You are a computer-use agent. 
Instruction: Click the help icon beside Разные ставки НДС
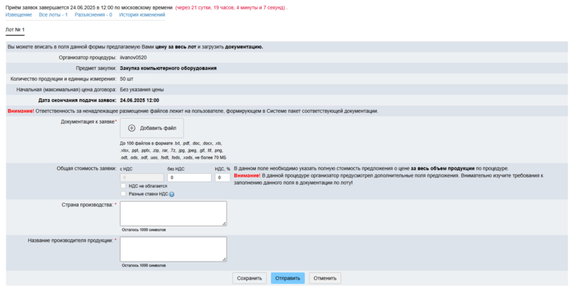pos(172,194)
